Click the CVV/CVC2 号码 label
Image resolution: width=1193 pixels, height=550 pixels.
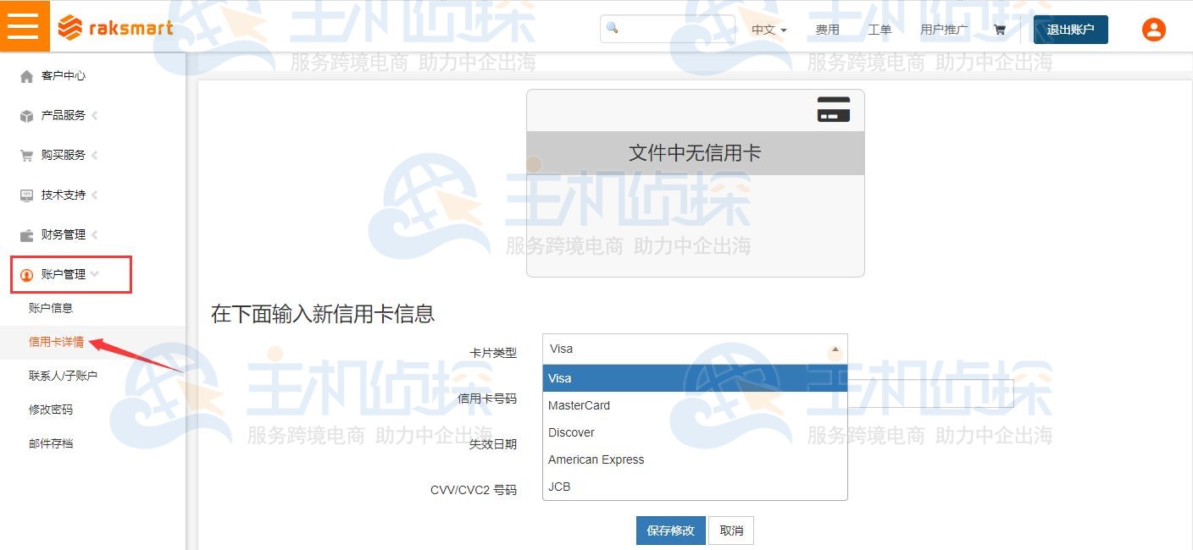point(474,490)
